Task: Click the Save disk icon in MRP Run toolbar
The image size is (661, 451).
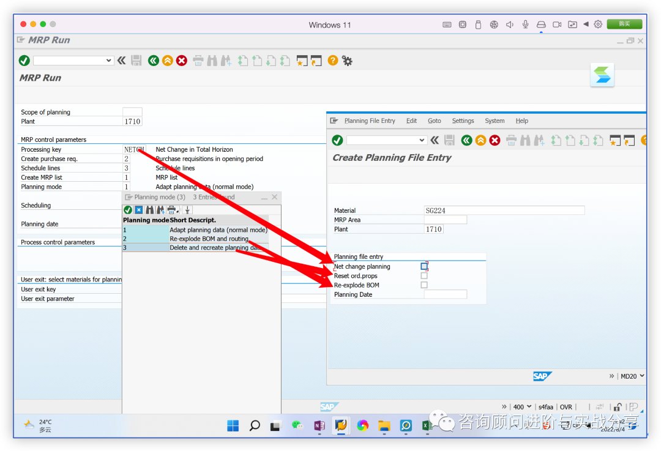Action: point(136,61)
